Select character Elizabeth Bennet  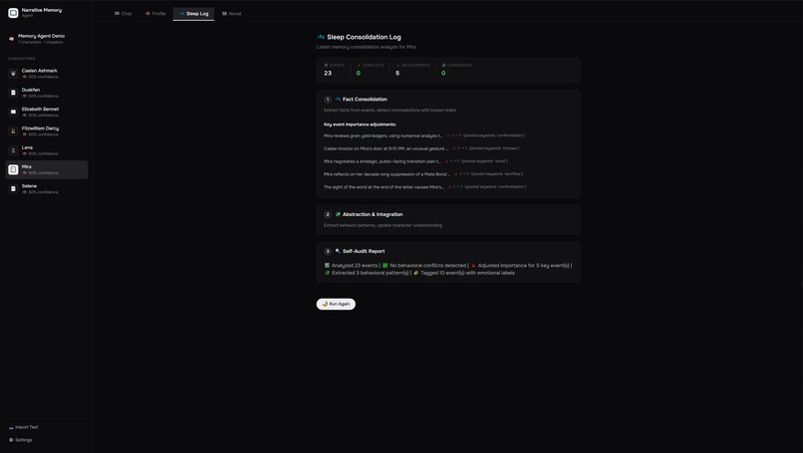[x=47, y=112]
